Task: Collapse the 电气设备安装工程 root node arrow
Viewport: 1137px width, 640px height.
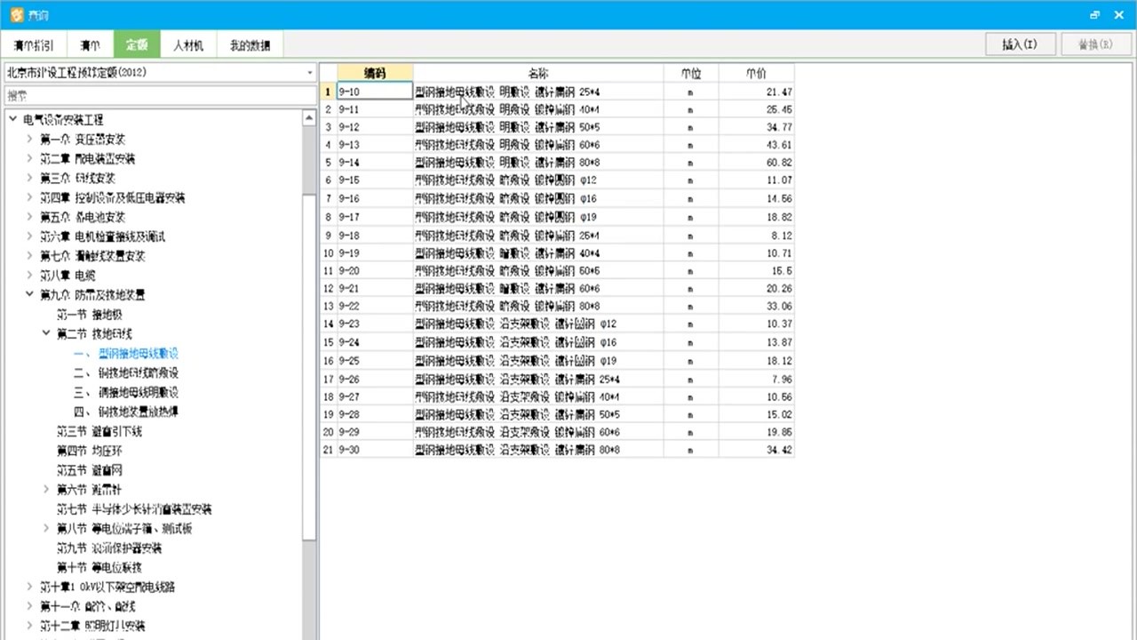Action: [x=13, y=119]
